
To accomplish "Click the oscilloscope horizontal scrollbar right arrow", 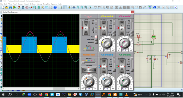I will [x=78, y=89].
